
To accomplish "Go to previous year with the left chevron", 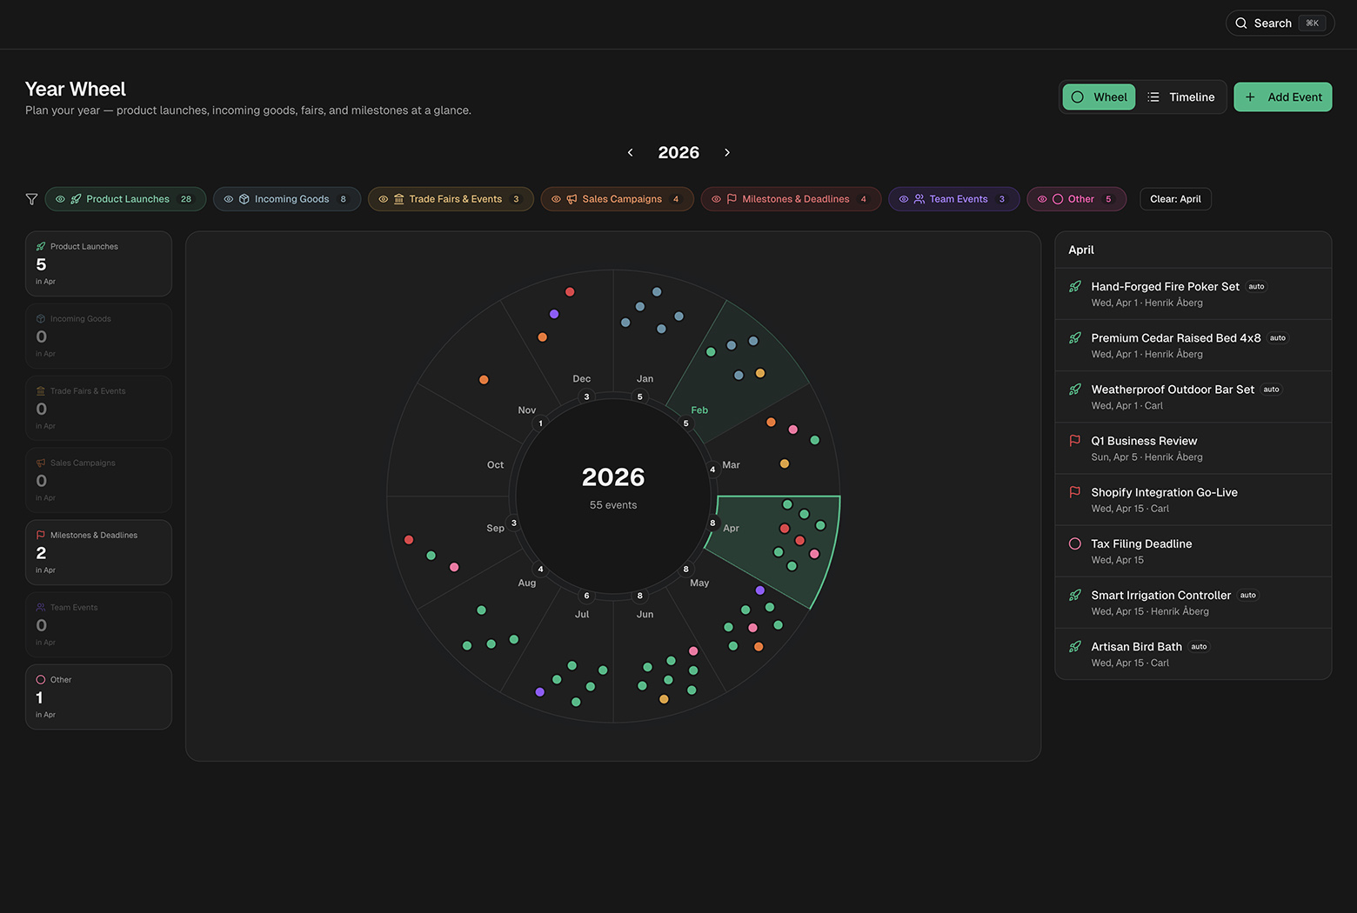I will (630, 152).
